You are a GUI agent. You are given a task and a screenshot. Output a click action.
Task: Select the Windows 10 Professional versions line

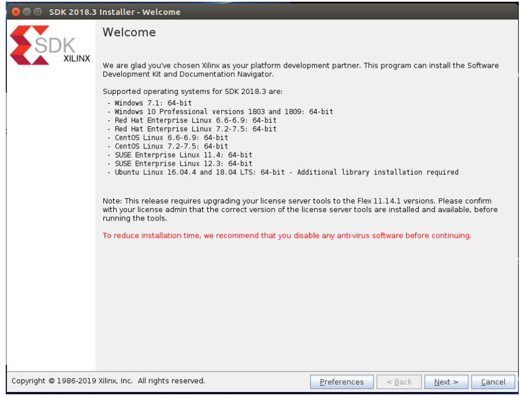click(221, 111)
